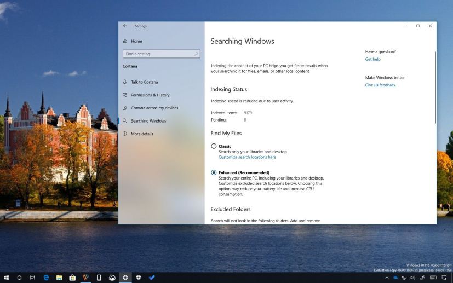Open the touch keyboard tray icon
The height and width of the screenshot is (283, 453).
(433, 278)
